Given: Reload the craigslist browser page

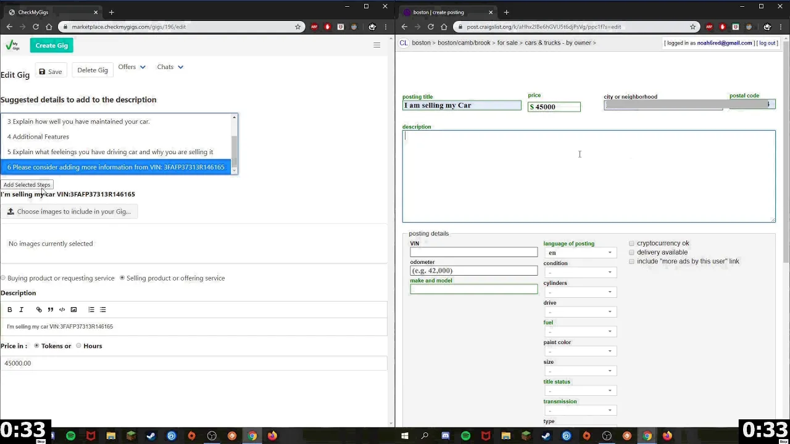Looking at the screenshot, I should (x=431, y=27).
